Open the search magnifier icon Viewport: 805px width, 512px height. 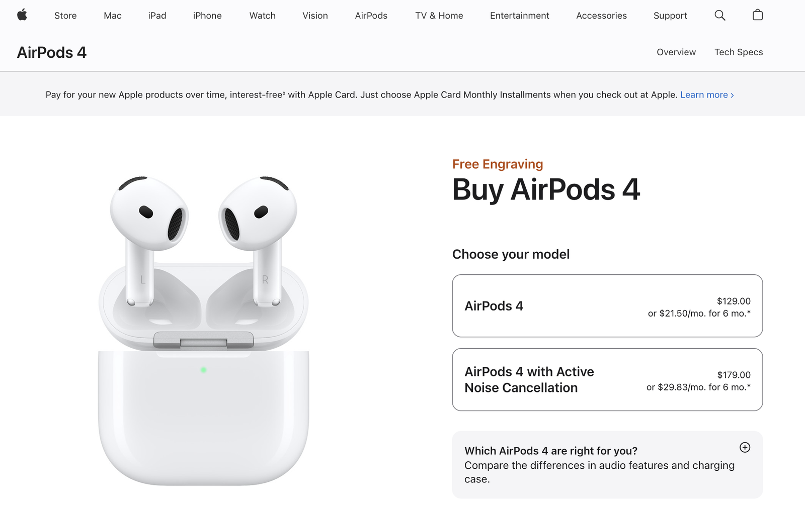720,16
